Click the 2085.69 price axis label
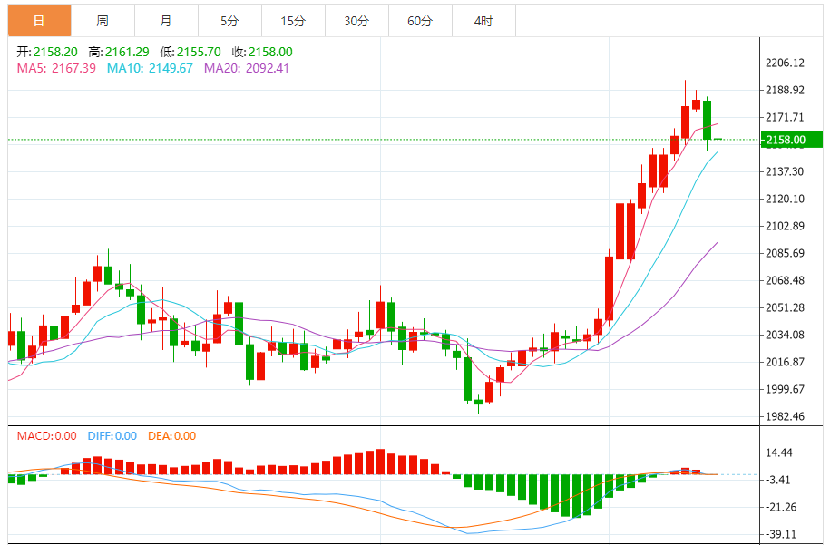830x545 pixels. 785,253
